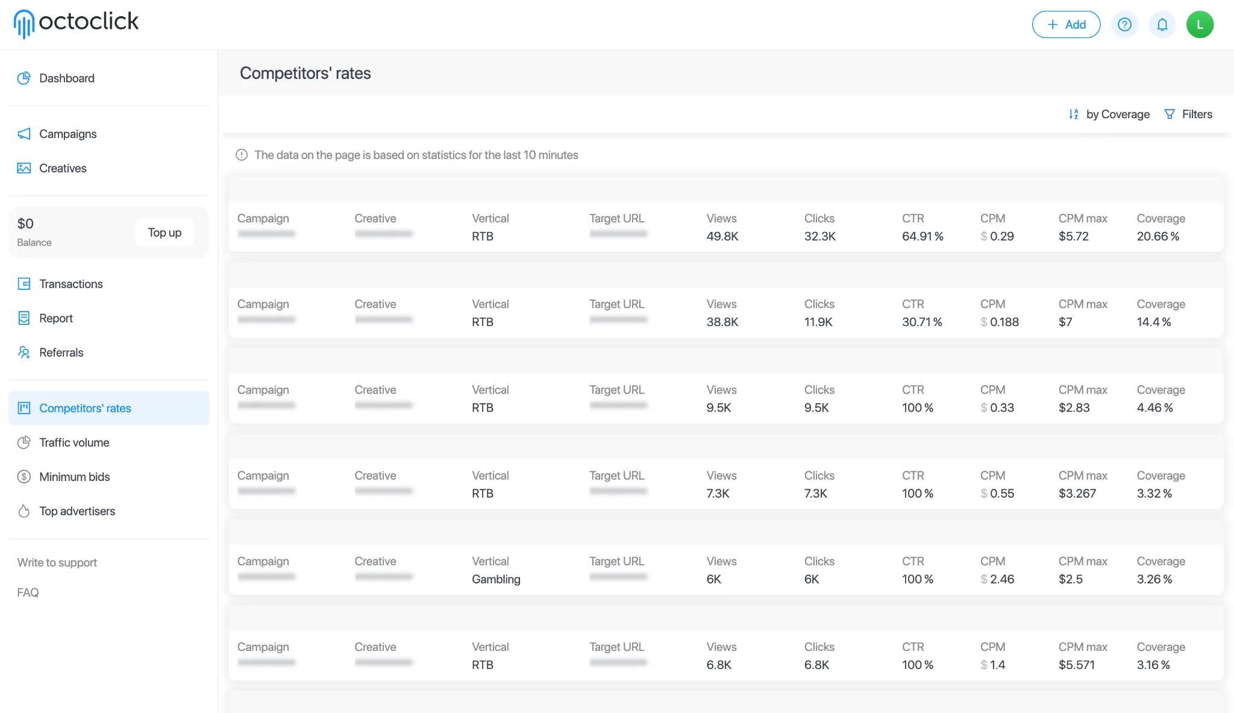Click the $5.72 CPM max value
The width and height of the screenshot is (1234, 713).
click(x=1074, y=236)
